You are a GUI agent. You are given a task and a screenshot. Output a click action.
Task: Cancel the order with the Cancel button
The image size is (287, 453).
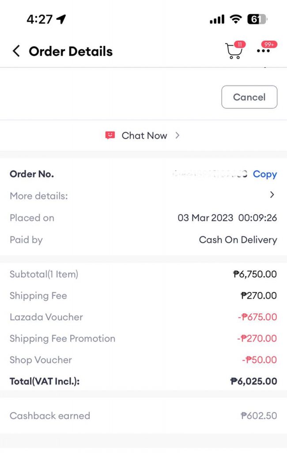click(249, 97)
